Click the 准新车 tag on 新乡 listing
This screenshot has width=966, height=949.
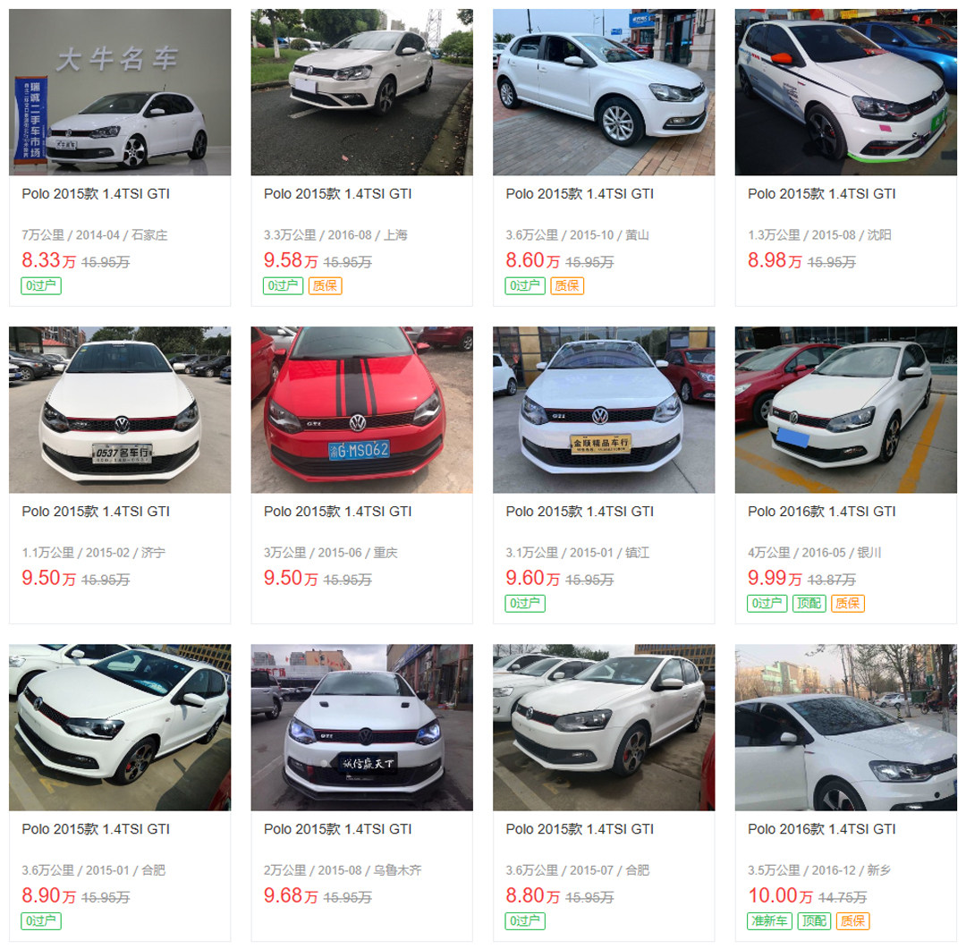[x=769, y=920]
